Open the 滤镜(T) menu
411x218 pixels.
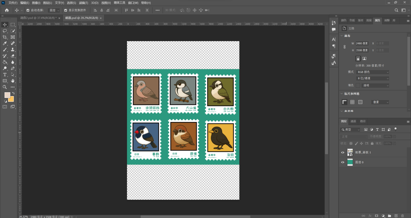pos(84,3)
